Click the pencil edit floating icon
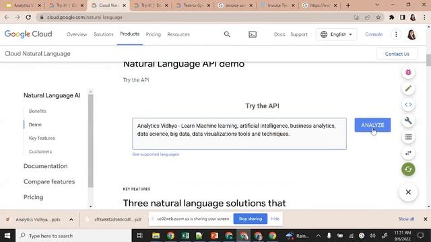 pos(408,89)
